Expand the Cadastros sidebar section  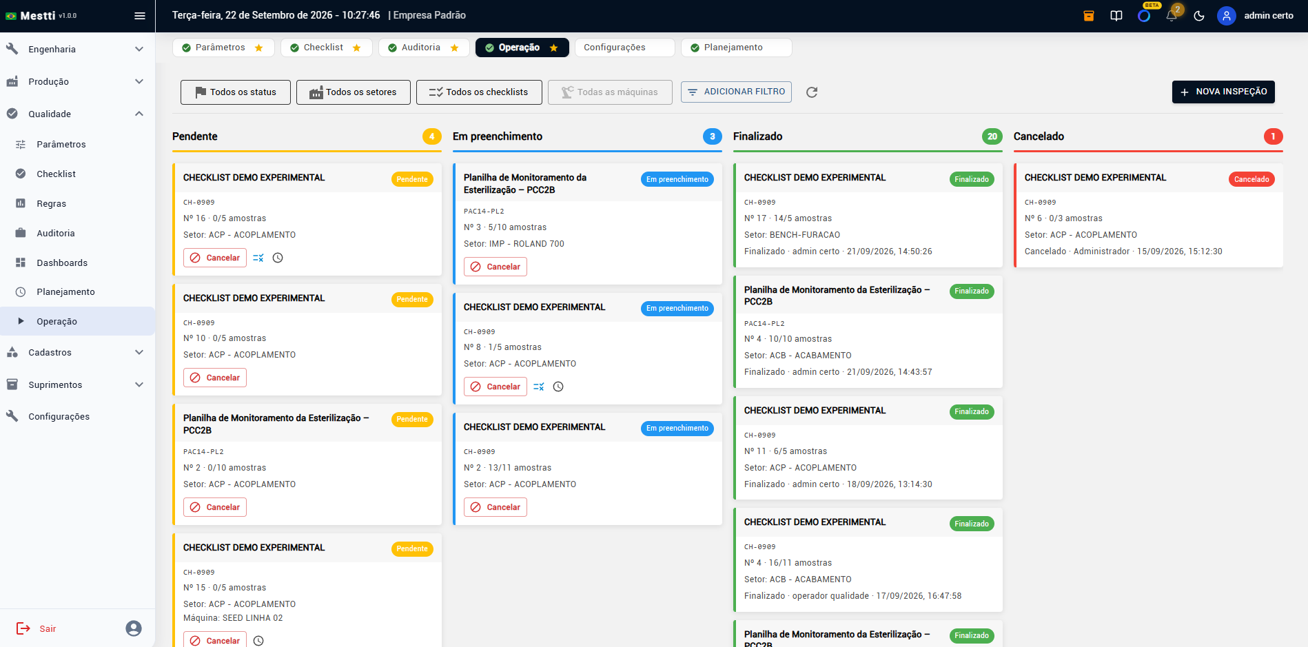(77, 352)
